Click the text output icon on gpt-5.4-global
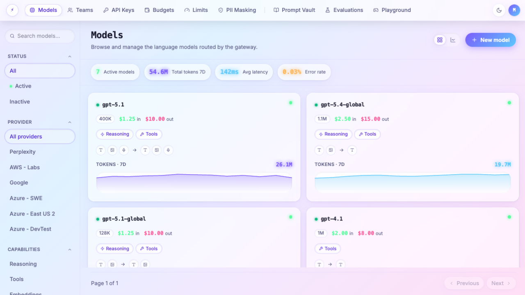This screenshot has width=525, height=295. (x=352, y=150)
